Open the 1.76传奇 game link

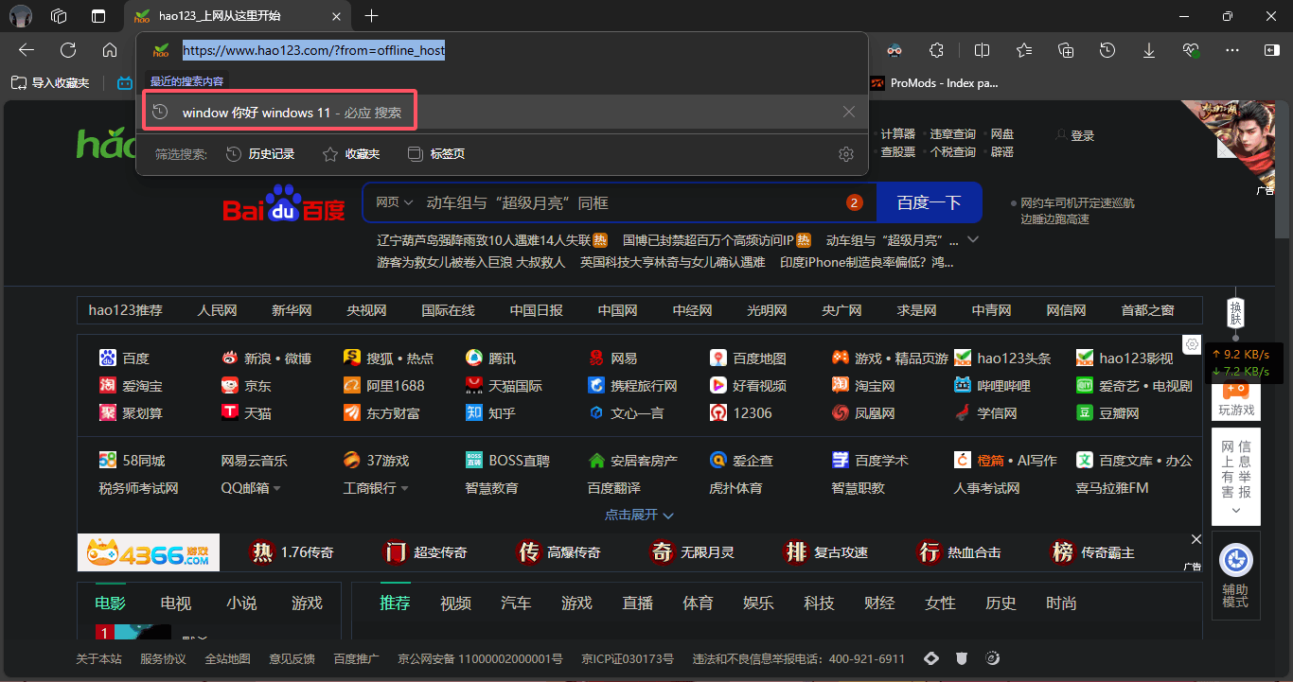[292, 552]
